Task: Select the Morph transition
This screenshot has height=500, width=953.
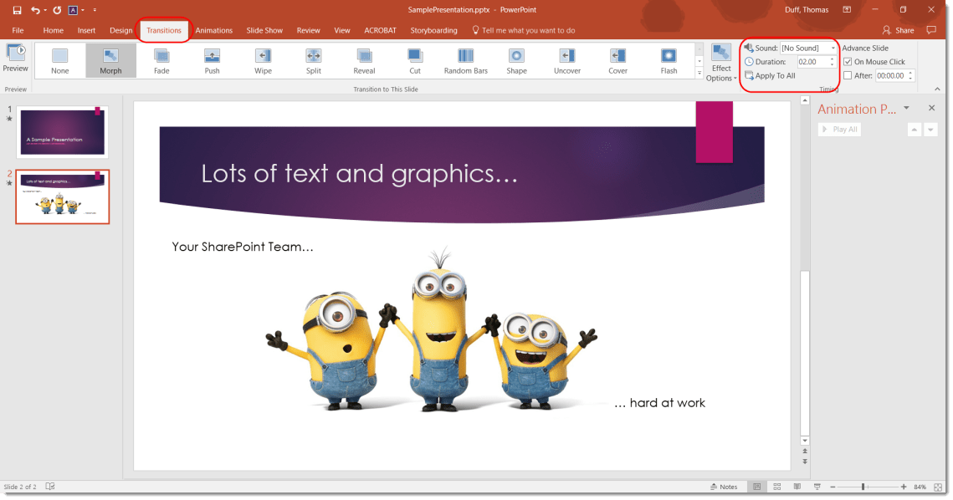Action: point(110,60)
